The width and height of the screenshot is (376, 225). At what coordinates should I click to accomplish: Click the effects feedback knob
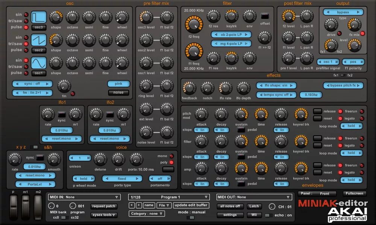click(189, 88)
